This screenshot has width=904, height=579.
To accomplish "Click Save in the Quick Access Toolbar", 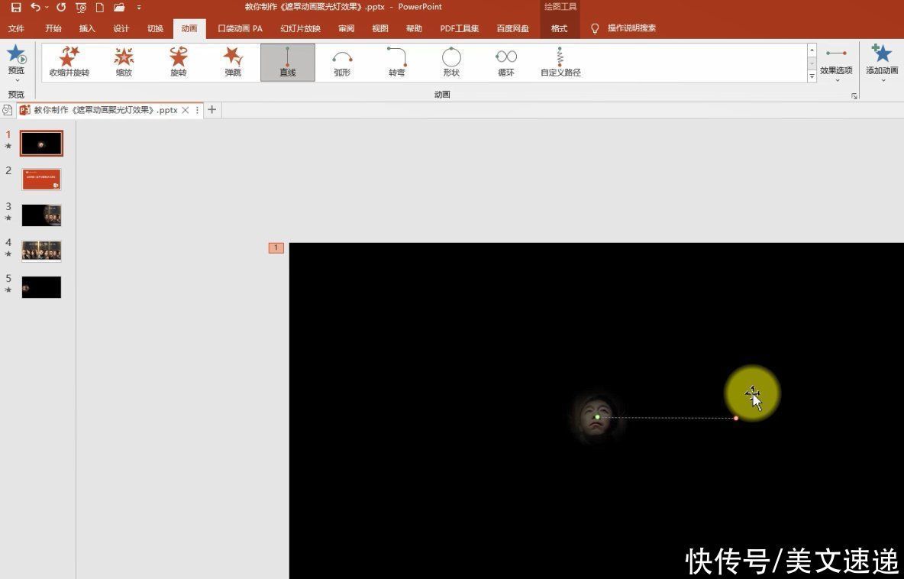I will pos(17,7).
